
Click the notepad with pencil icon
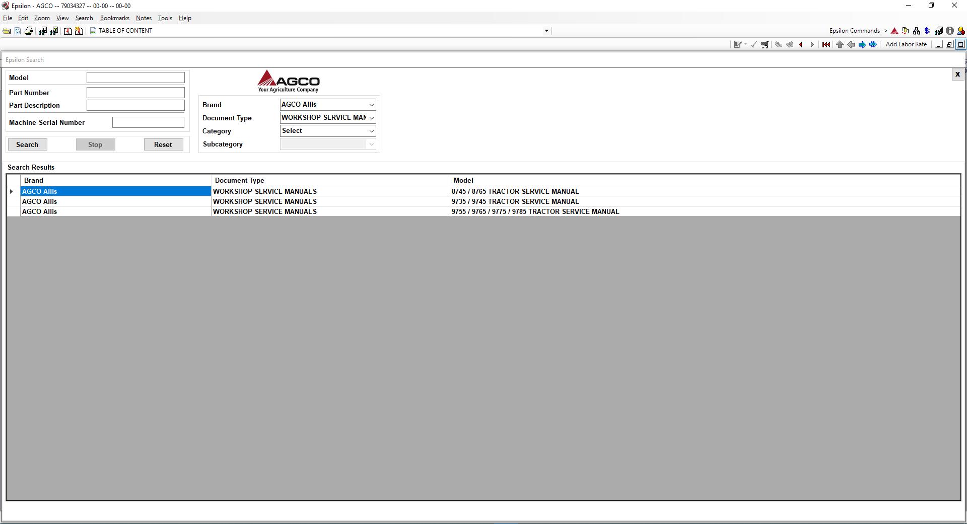point(737,45)
